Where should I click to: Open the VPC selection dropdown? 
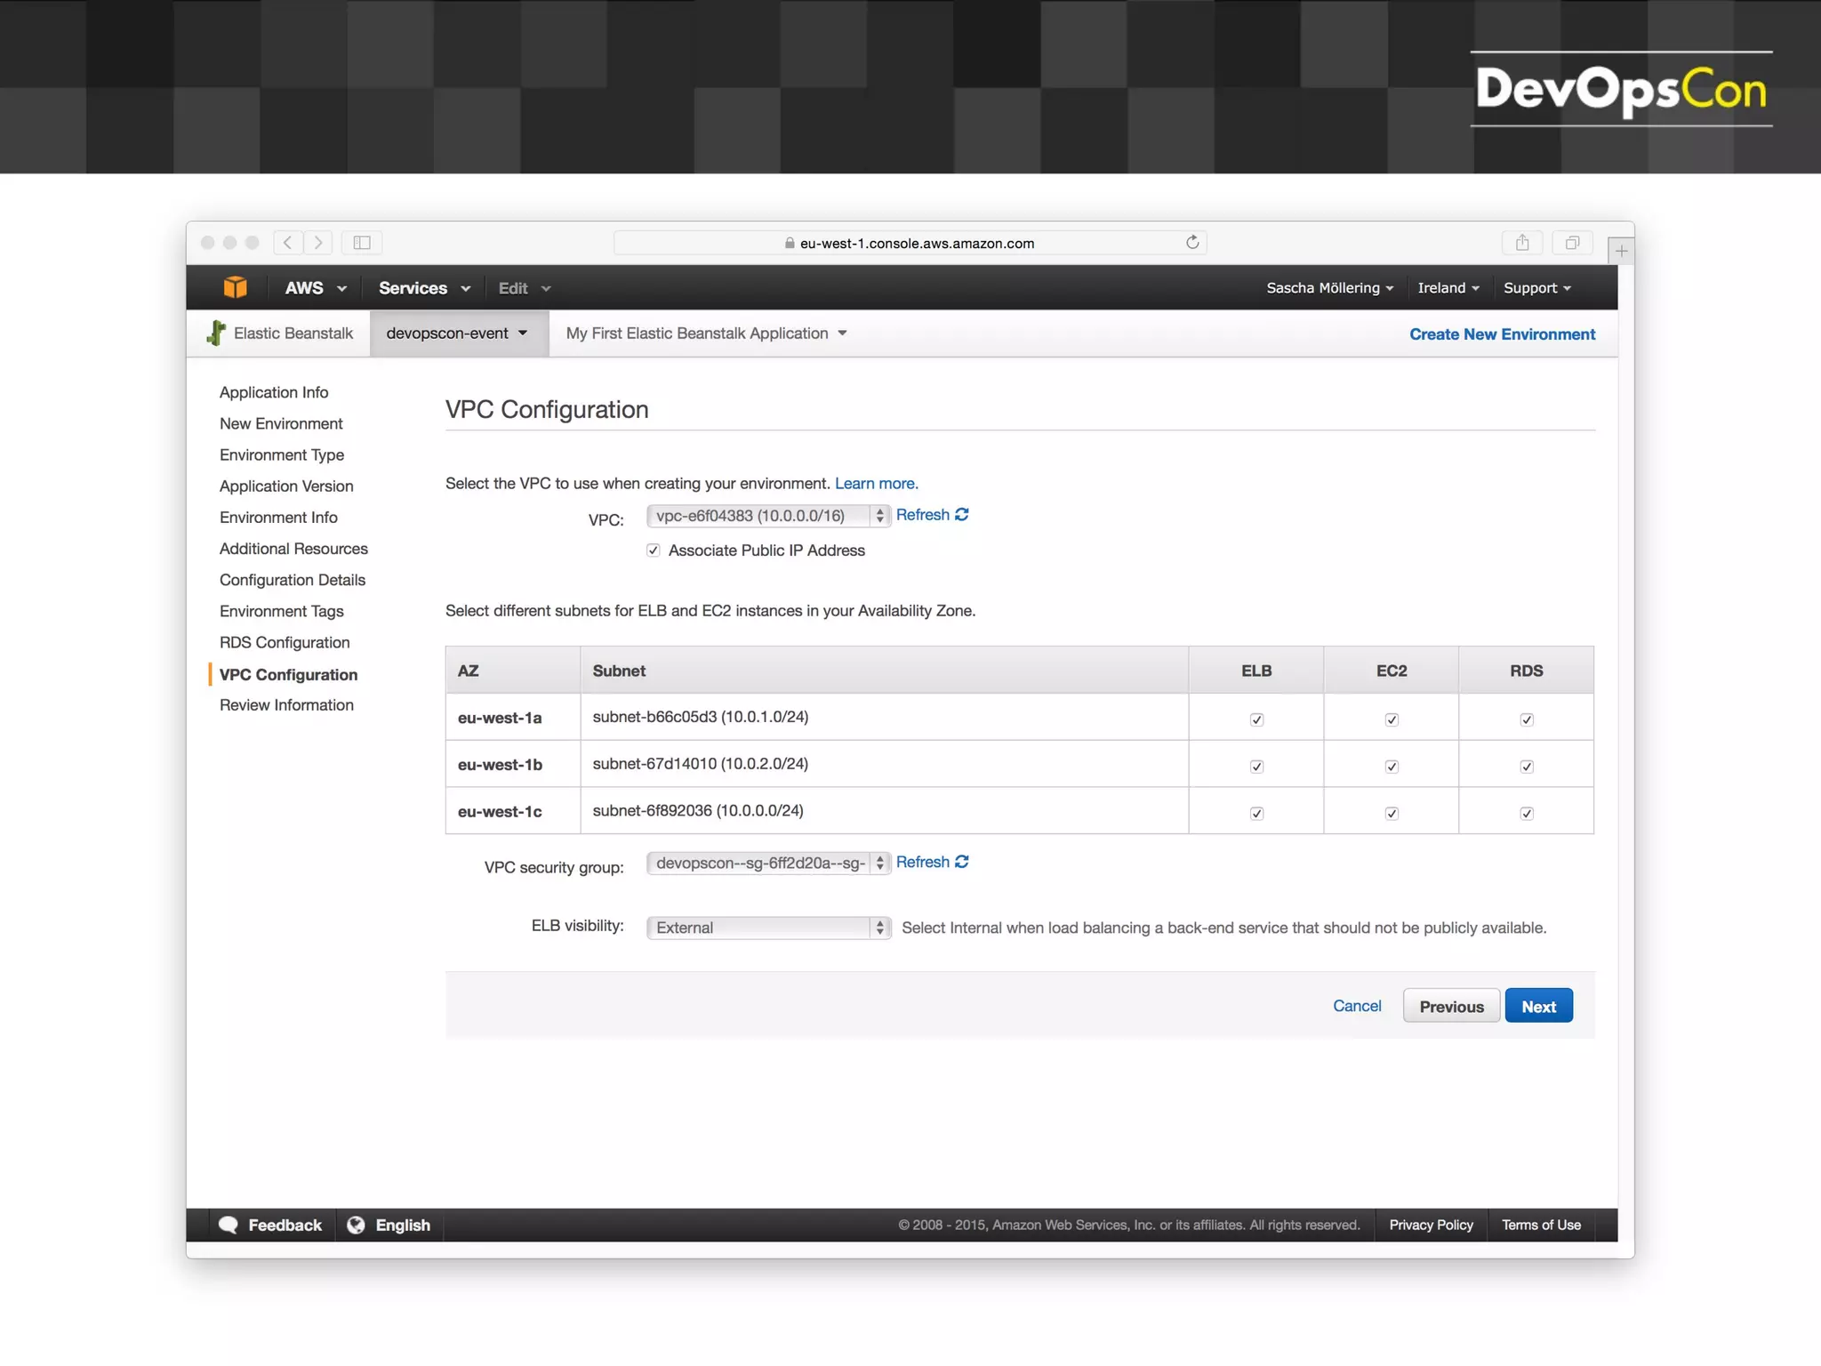(768, 516)
